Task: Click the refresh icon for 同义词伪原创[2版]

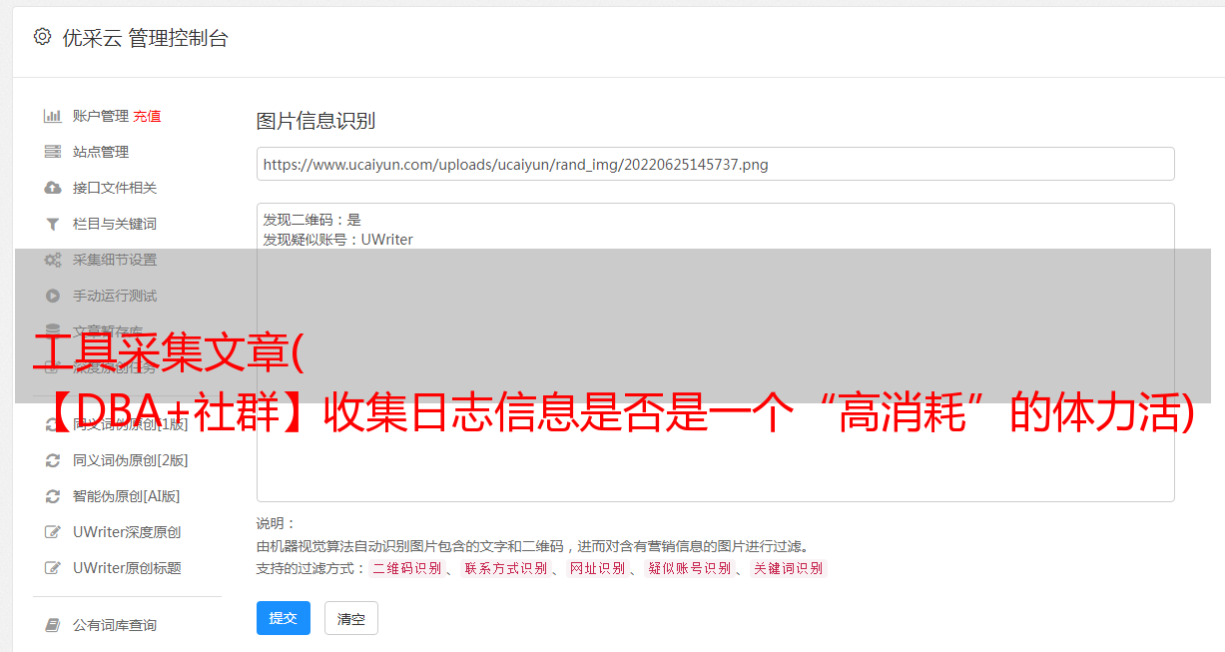Action: (x=53, y=460)
